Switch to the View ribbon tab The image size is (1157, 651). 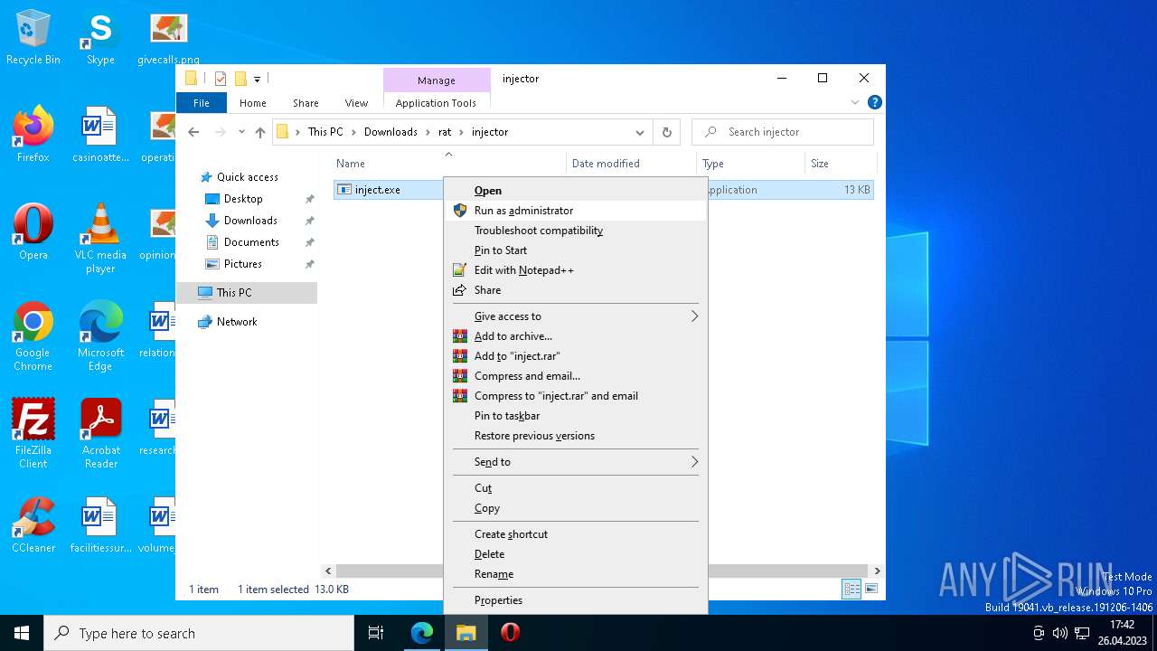[x=356, y=103]
